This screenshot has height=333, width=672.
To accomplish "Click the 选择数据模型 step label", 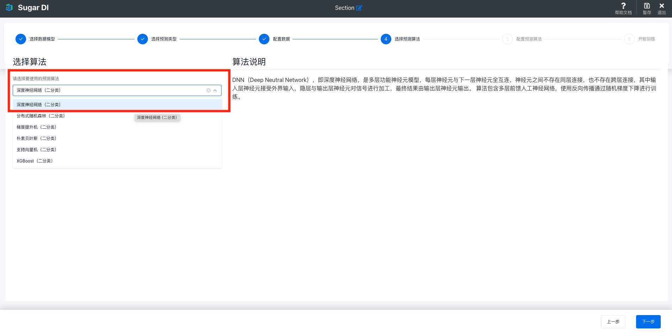I will point(42,39).
